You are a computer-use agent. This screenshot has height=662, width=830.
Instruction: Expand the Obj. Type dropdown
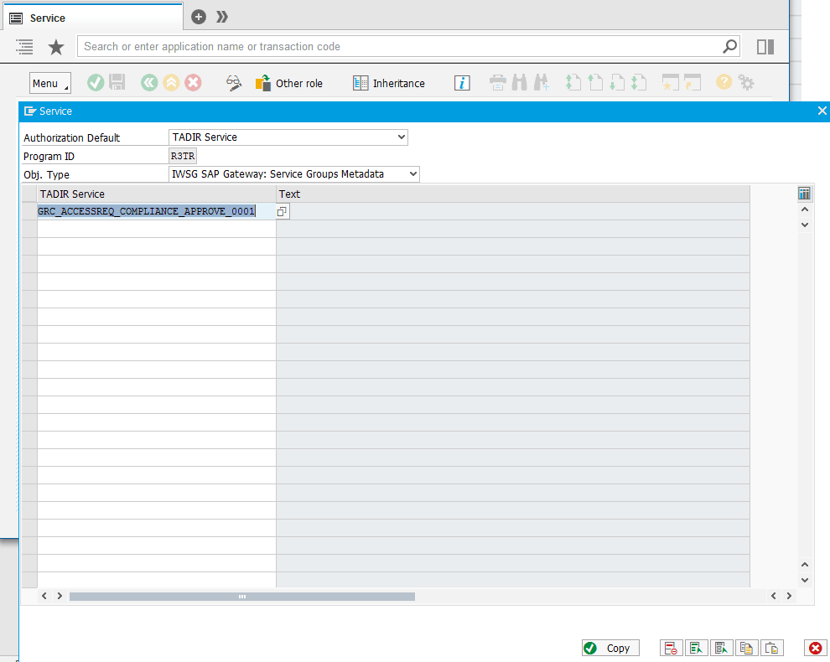[x=412, y=174]
